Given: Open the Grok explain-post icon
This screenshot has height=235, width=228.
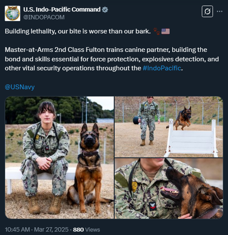Looking at the screenshot, I should (207, 12).
